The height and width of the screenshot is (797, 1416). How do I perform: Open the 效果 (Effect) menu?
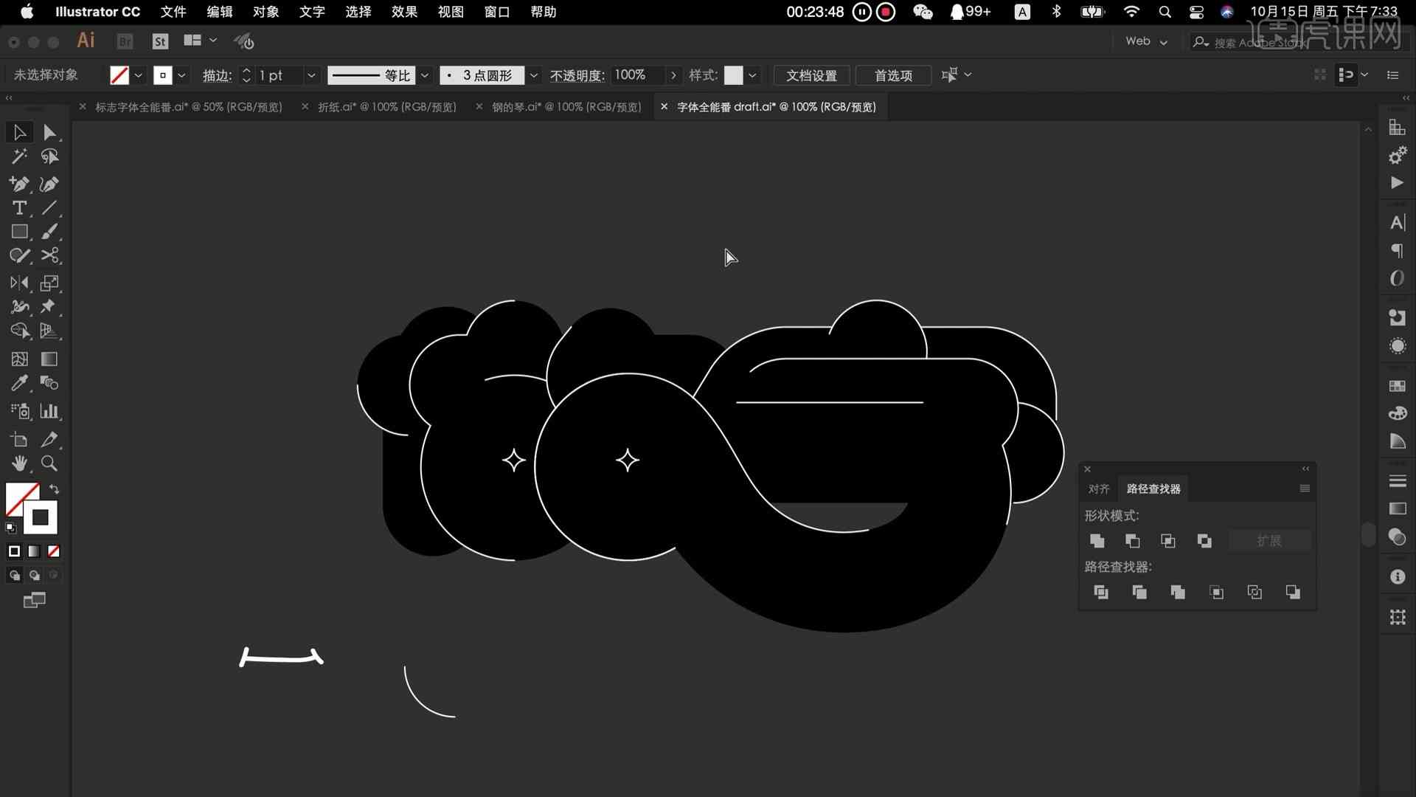[403, 12]
